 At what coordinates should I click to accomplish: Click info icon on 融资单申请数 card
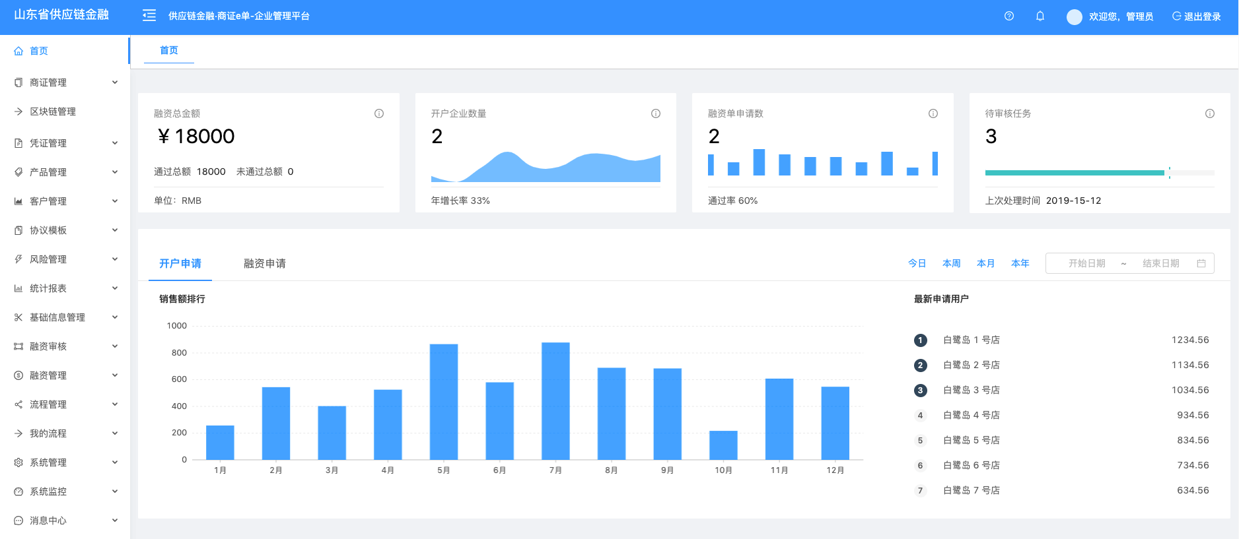pyautogui.click(x=933, y=113)
